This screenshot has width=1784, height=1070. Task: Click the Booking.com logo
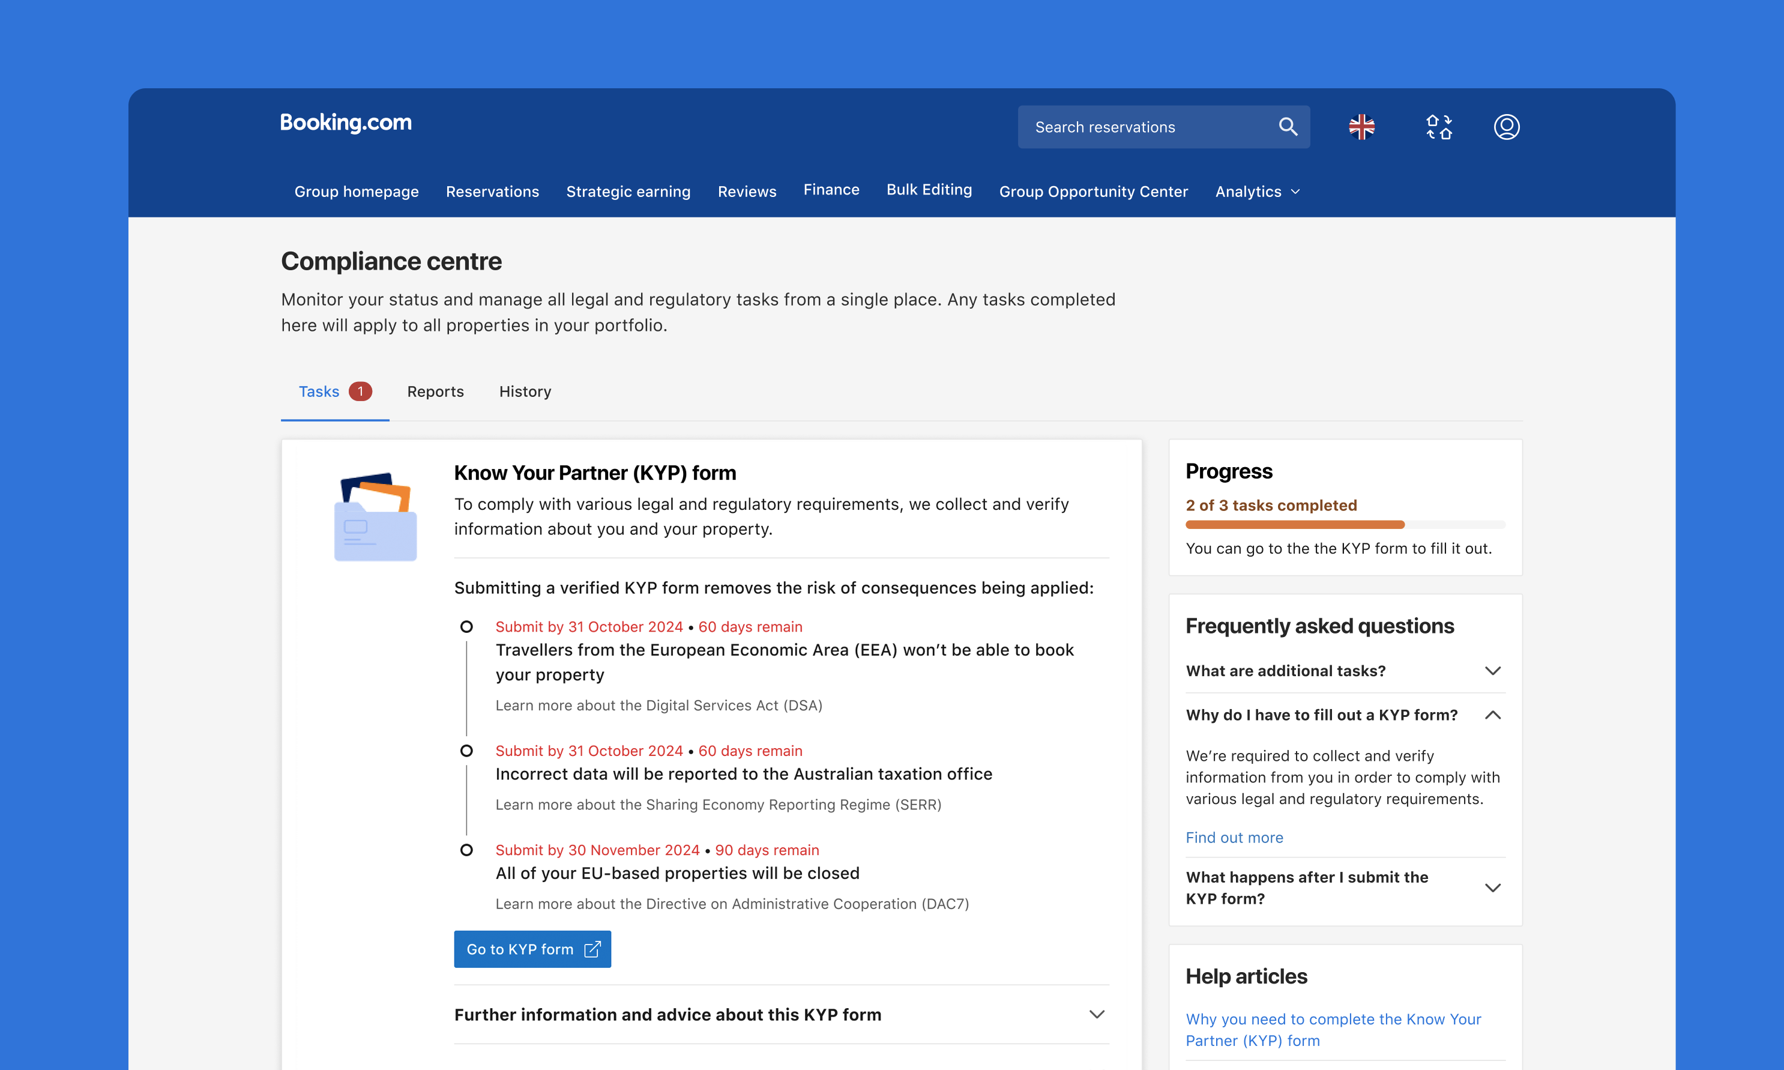click(x=345, y=122)
